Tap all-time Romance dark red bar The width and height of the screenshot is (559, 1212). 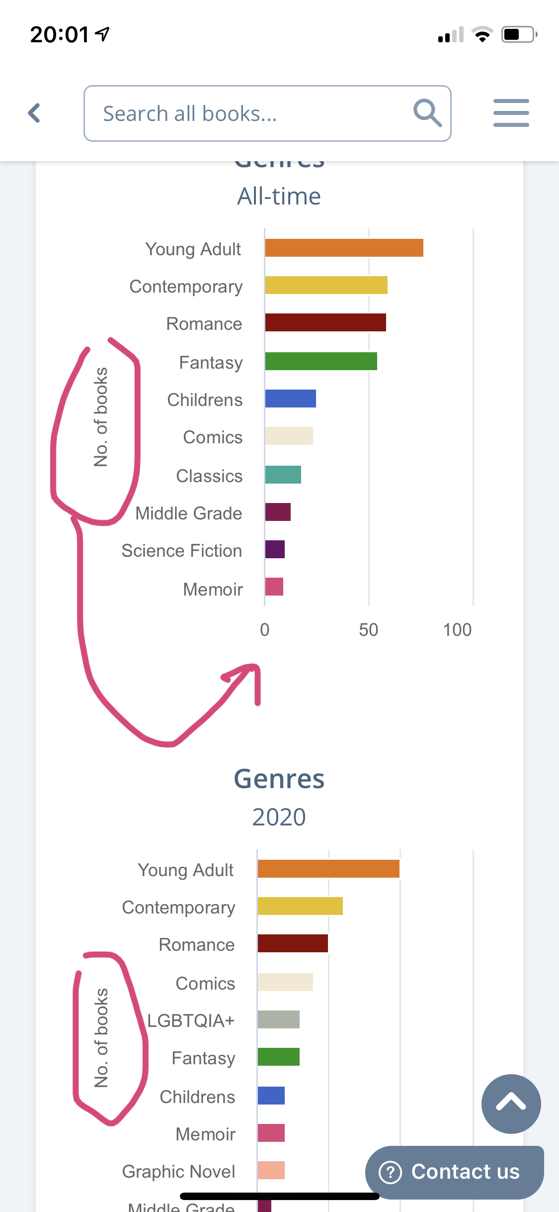(x=325, y=322)
